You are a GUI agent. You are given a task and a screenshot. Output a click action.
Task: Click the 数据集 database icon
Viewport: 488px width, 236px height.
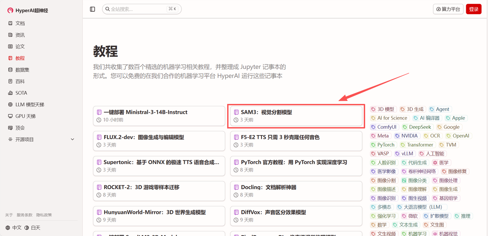[10, 70]
